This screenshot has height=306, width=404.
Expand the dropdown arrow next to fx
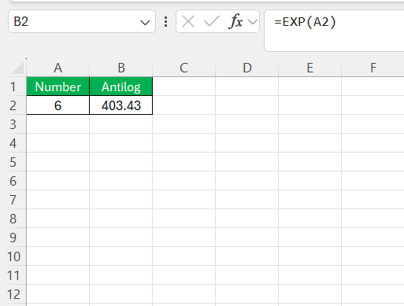click(253, 22)
